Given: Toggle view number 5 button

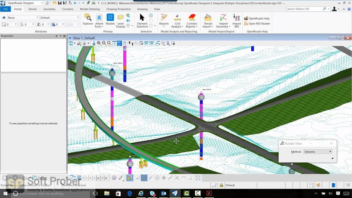Looking at the screenshot, I should tap(95, 178).
